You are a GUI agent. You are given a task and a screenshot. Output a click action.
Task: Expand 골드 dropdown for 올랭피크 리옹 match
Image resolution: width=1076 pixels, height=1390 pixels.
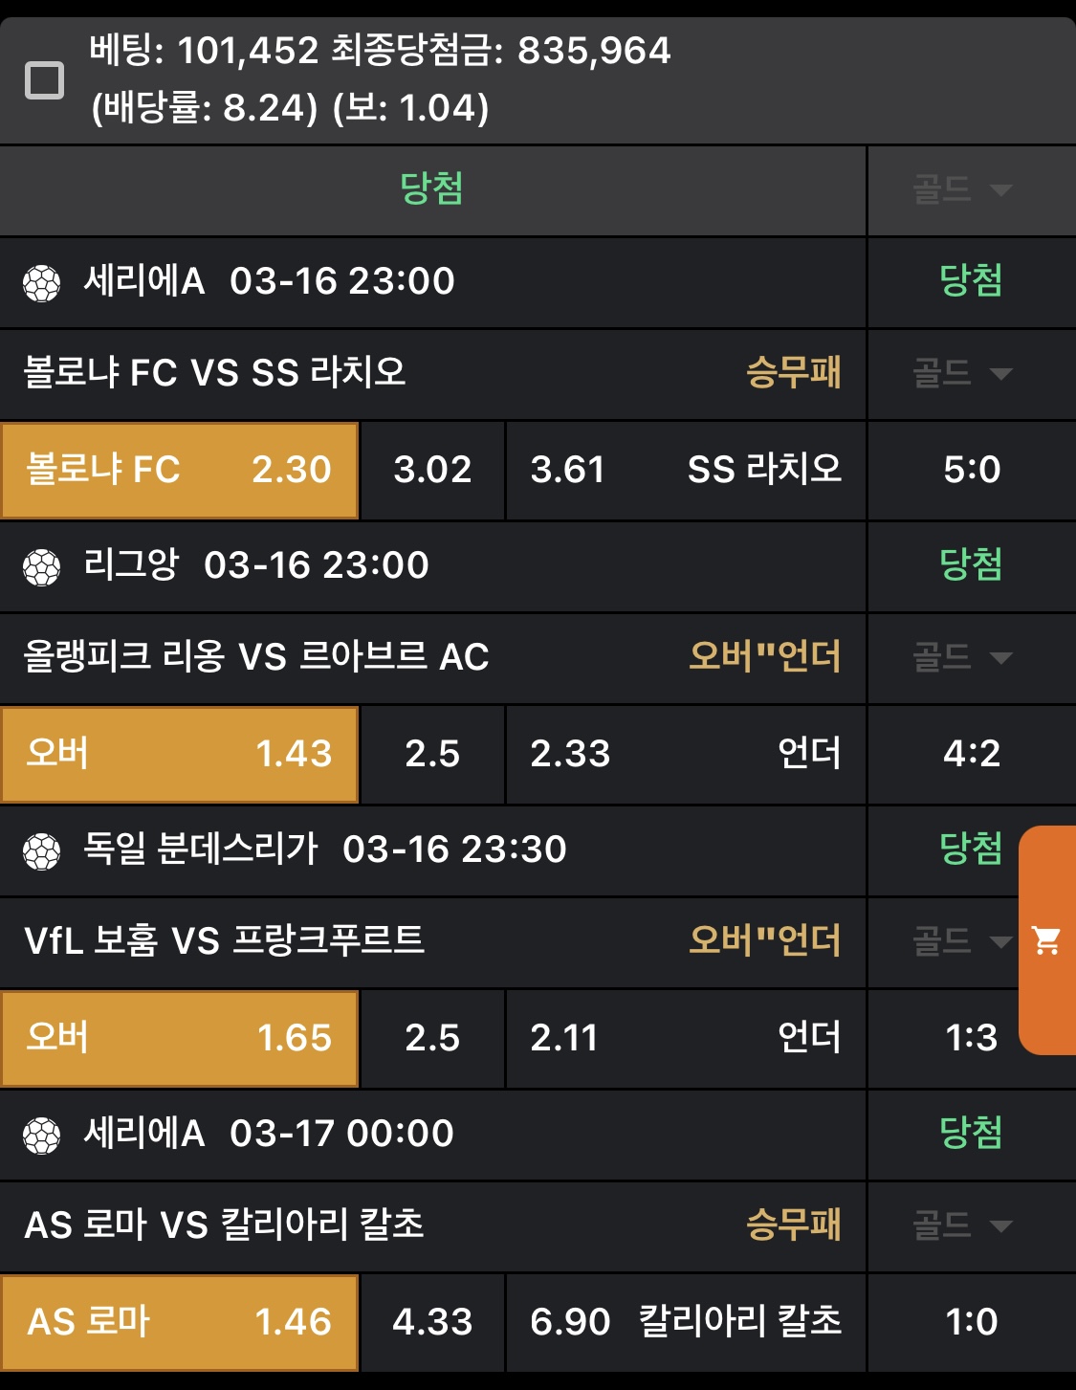click(x=962, y=657)
